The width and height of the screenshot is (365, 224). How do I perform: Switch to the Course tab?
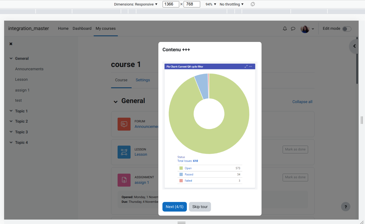pyautogui.click(x=121, y=80)
